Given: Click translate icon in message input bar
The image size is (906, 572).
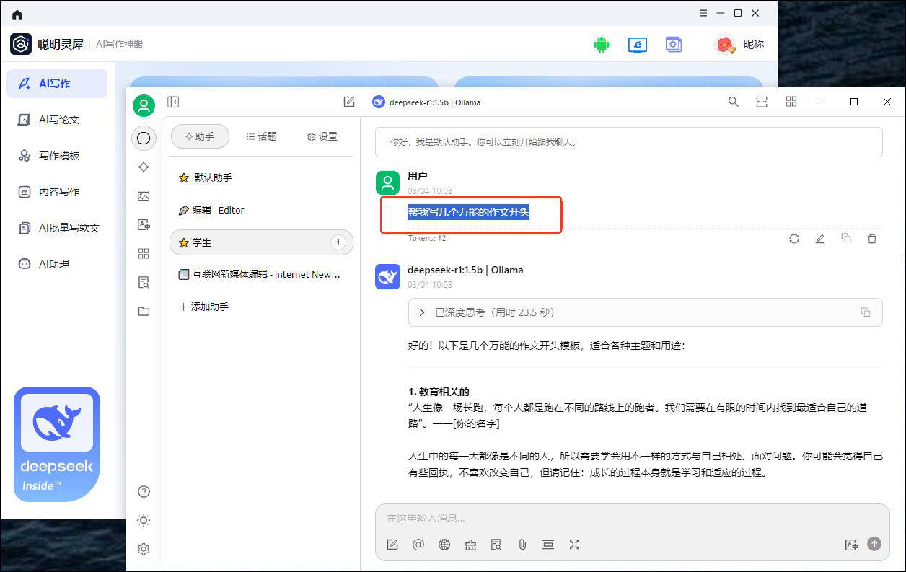Looking at the screenshot, I should tap(851, 545).
